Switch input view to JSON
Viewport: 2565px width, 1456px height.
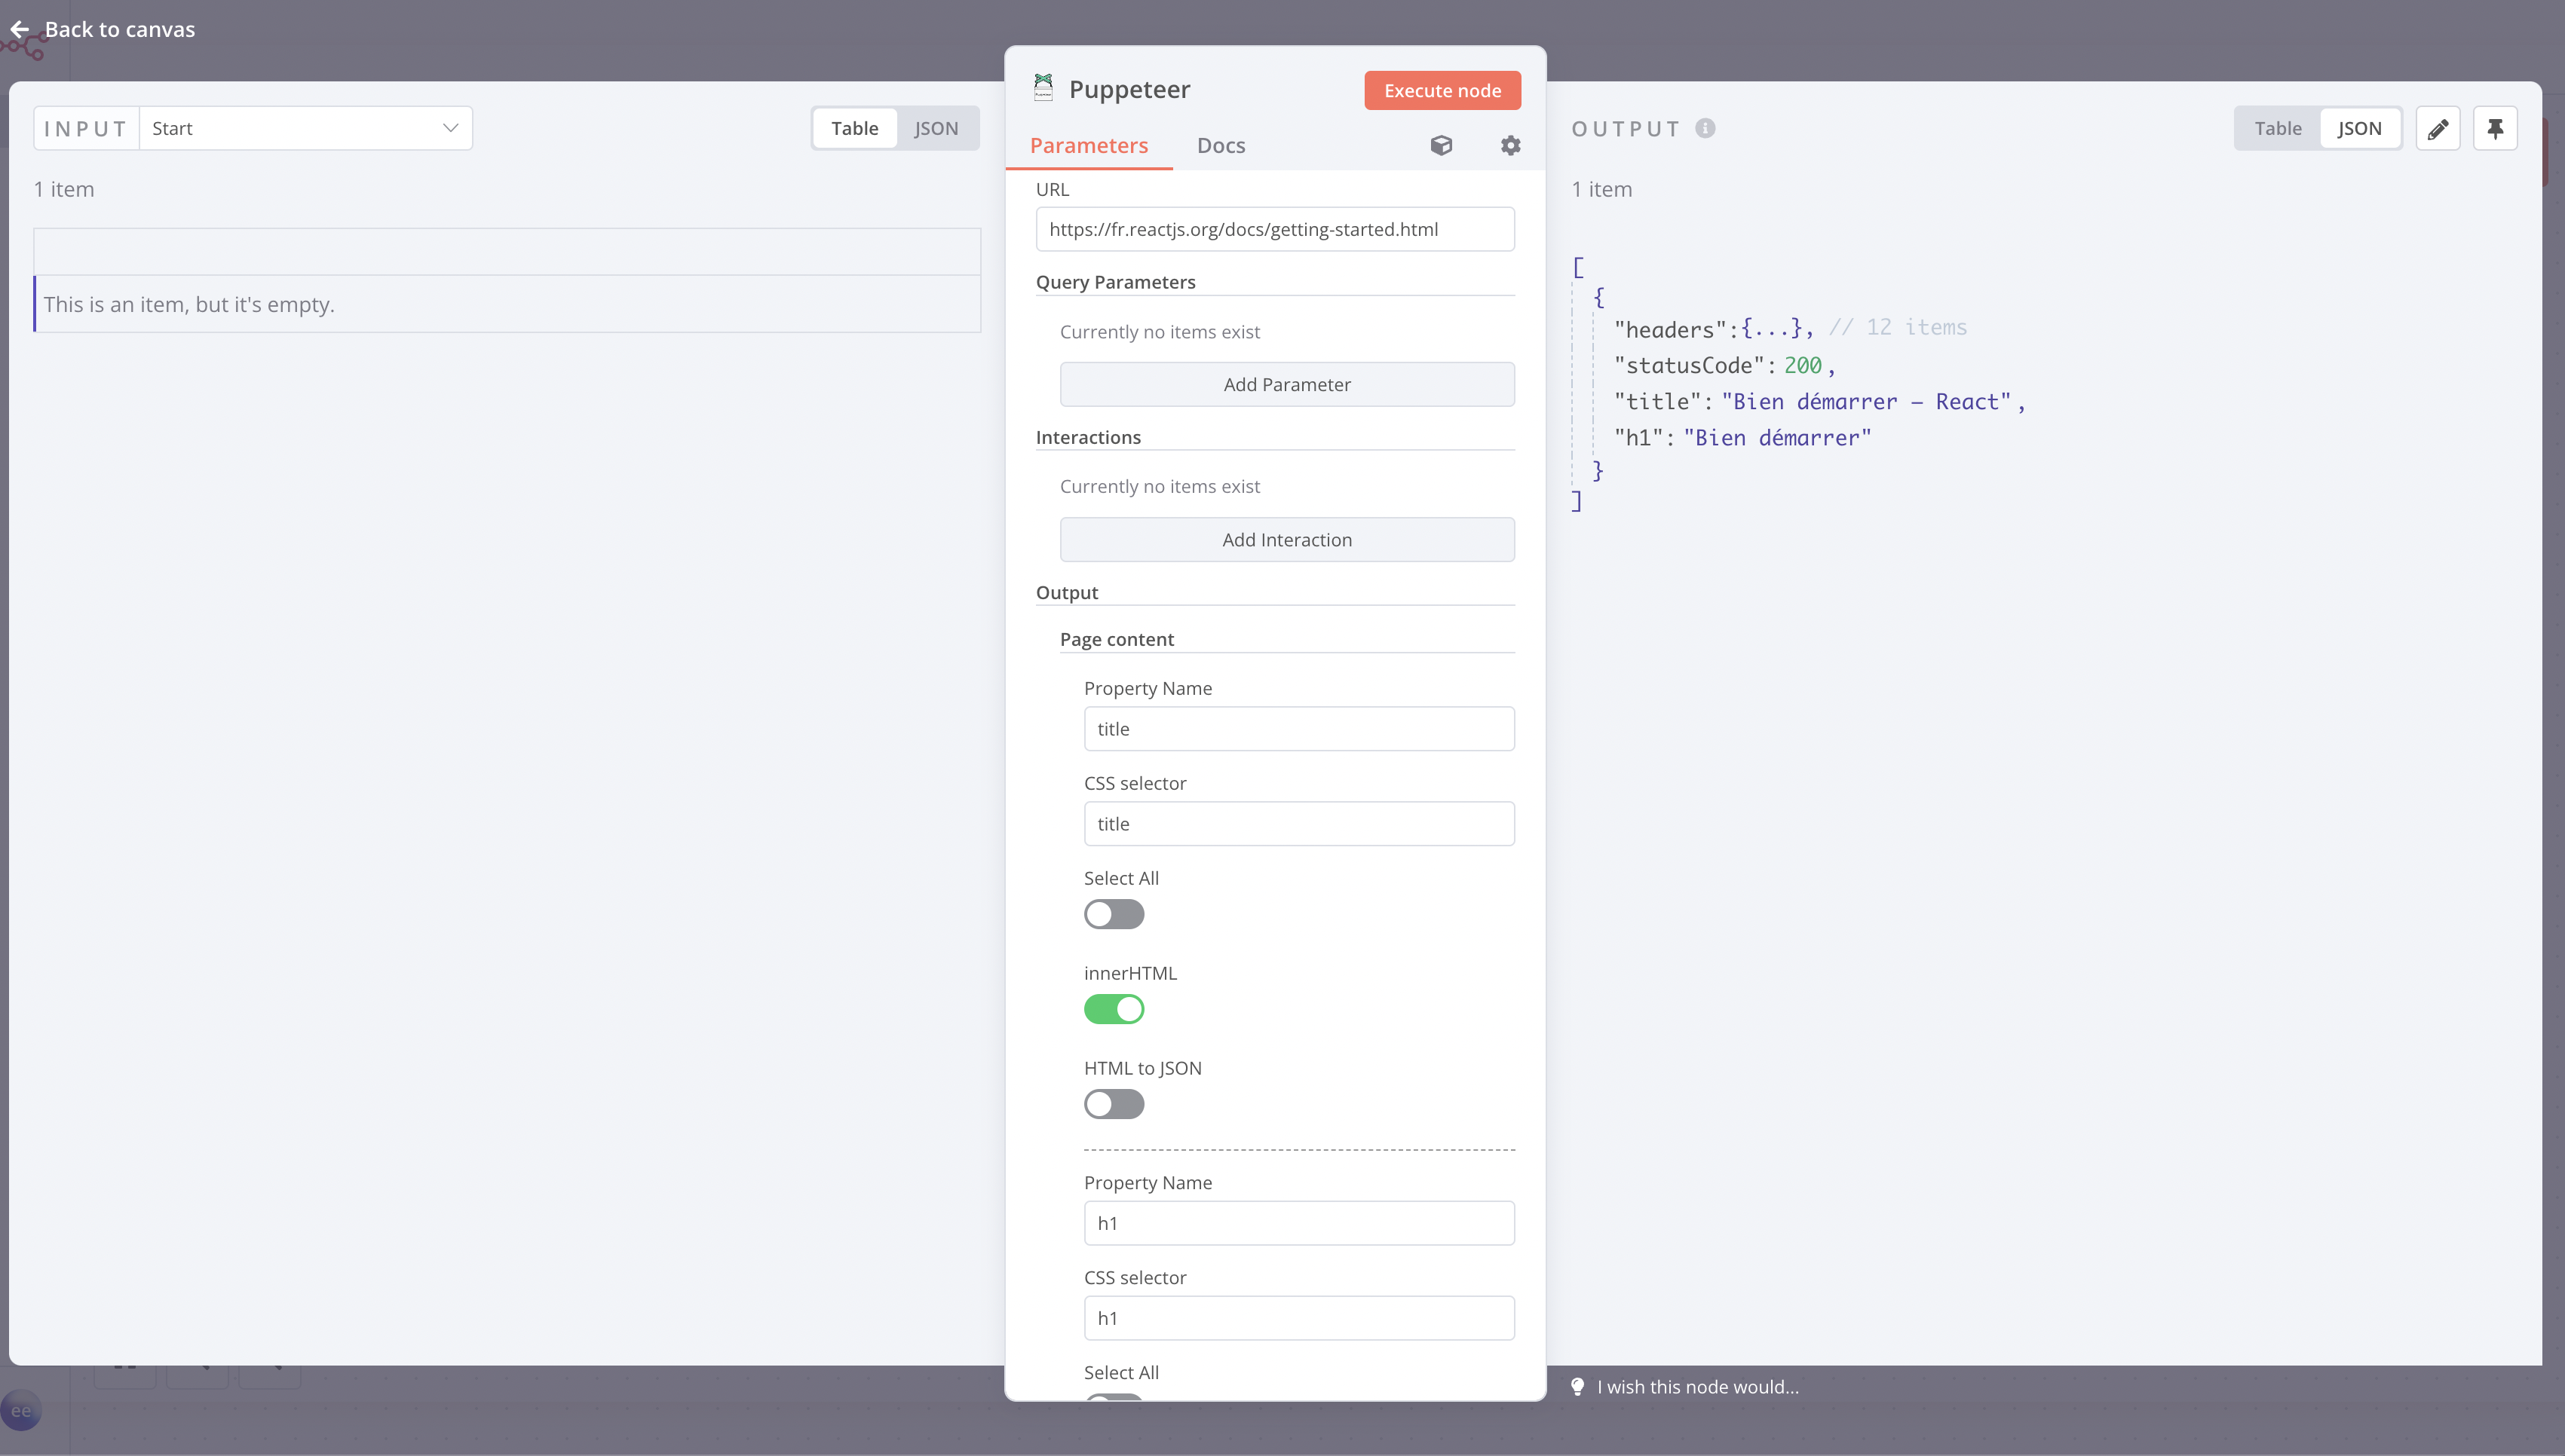click(936, 129)
